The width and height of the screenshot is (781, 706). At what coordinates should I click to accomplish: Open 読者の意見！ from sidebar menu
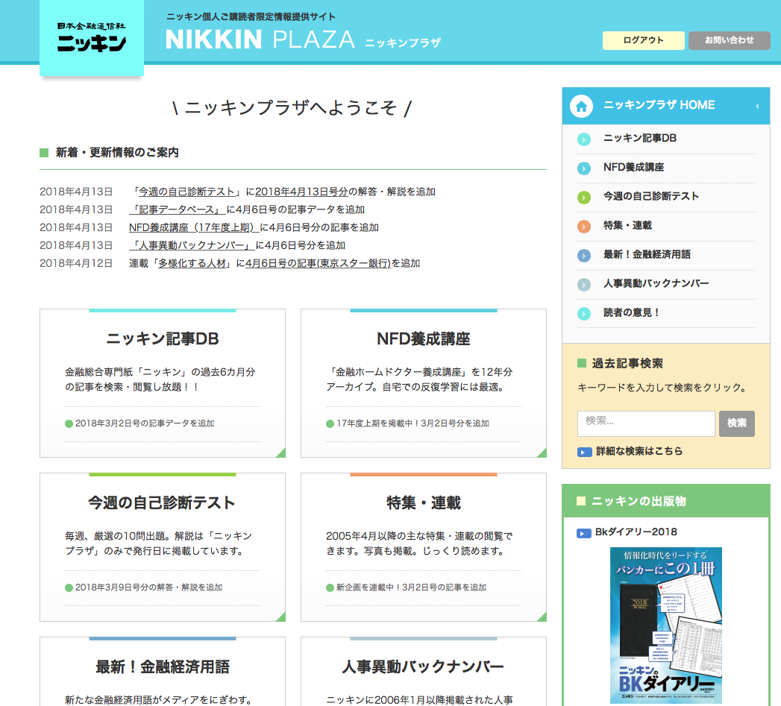(x=632, y=312)
